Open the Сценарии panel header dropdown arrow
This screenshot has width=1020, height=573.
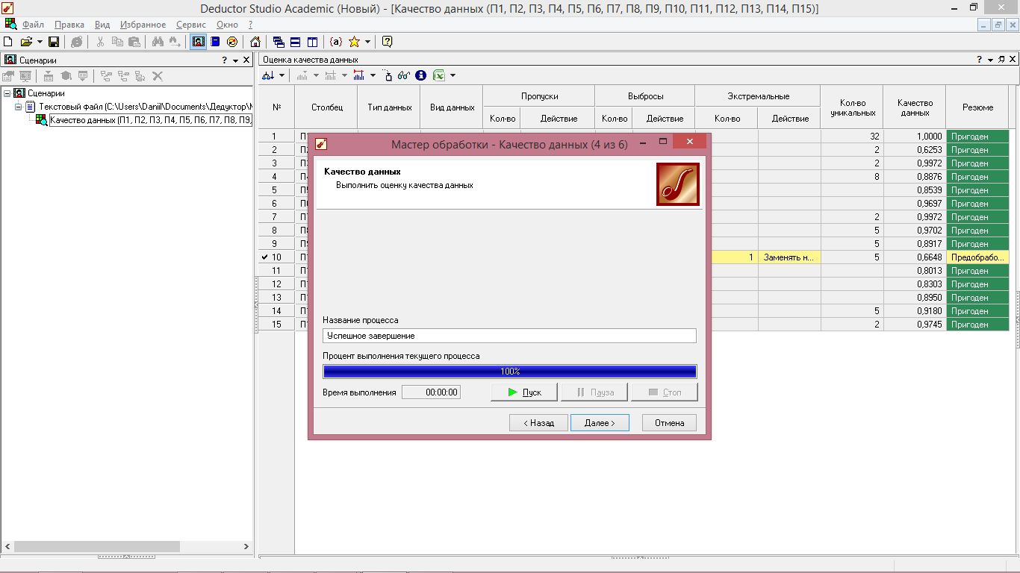[235, 60]
